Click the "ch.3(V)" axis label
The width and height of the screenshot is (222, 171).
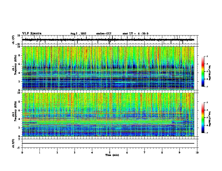point(13,143)
